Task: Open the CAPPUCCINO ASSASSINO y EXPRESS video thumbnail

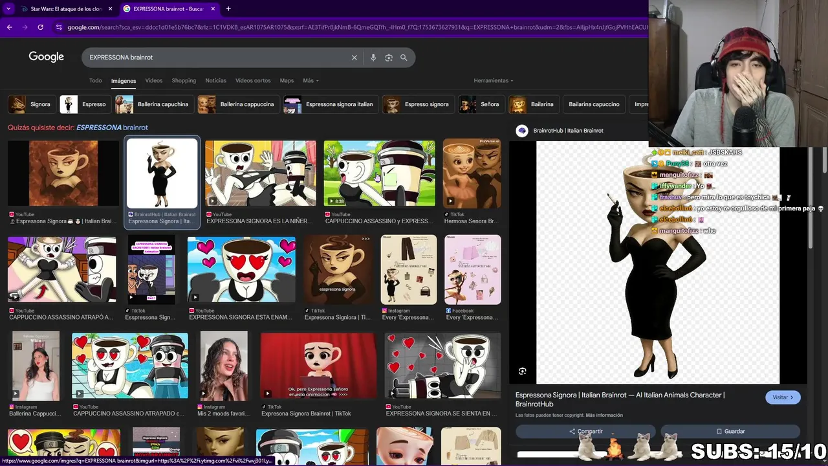Action: tap(380, 173)
